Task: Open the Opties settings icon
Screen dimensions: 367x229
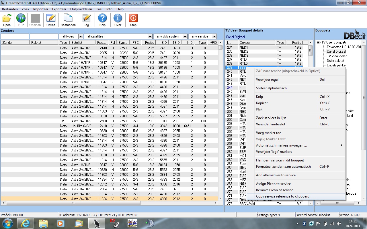Action: [x=51, y=20]
